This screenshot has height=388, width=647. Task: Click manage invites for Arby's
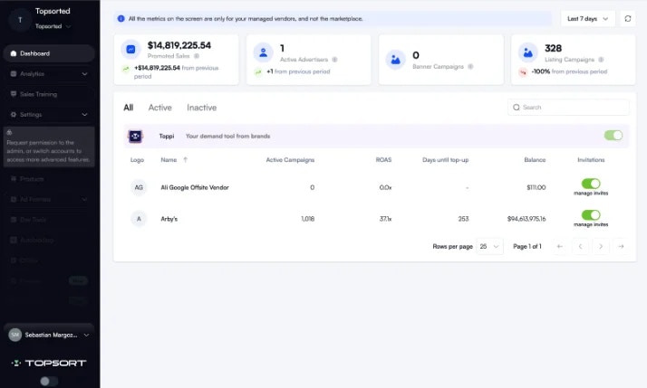coord(591,224)
